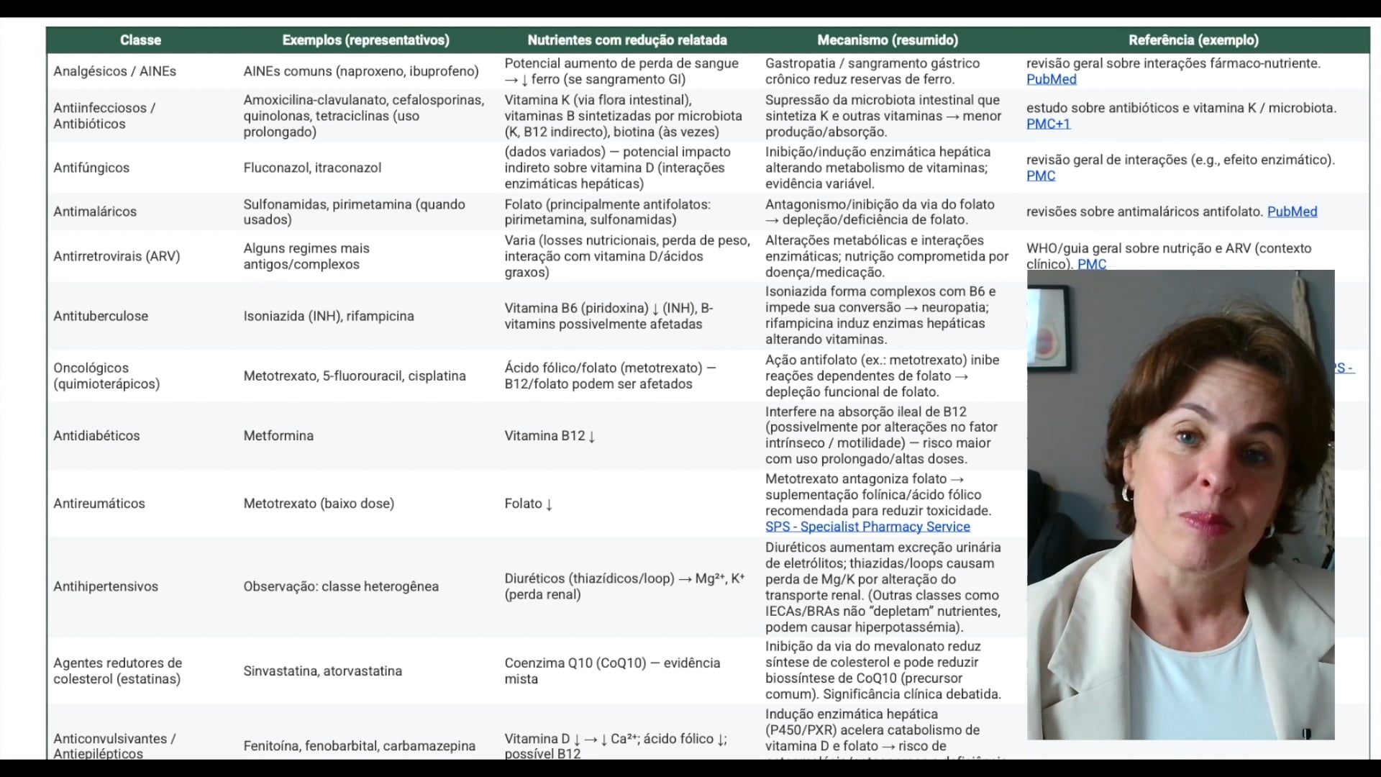This screenshot has width=1381, height=777.
Task: Open the PMC+1 reference link
Action: (1048, 124)
